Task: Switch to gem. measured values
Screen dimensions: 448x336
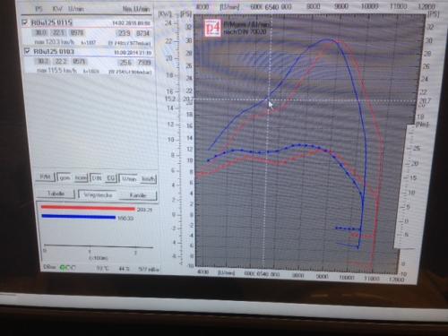Action: (65, 177)
